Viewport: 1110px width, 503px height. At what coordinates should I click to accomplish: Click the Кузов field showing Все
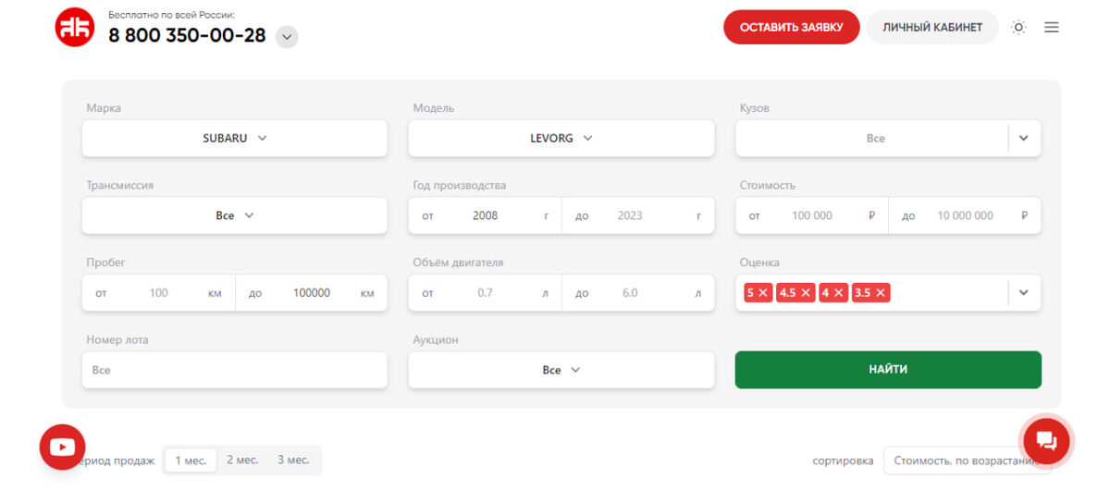871,139
